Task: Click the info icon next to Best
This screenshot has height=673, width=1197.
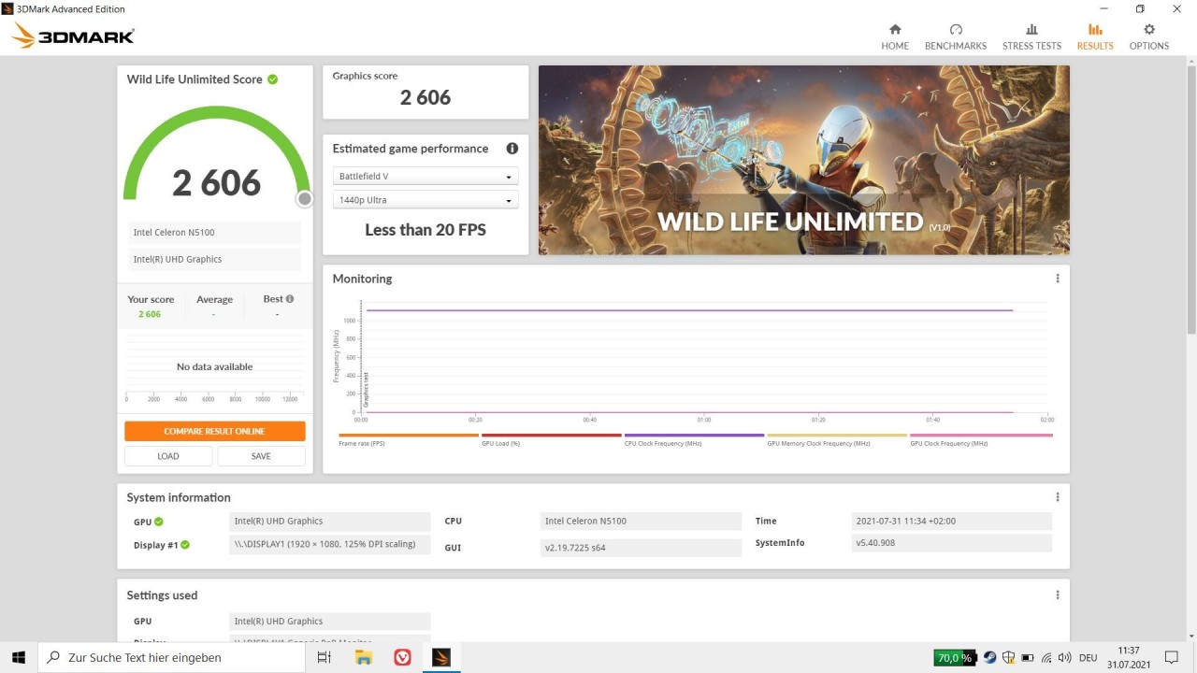Action: click(290, 299)
